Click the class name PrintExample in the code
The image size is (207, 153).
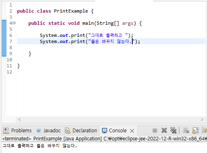click(x=71, y=11)
